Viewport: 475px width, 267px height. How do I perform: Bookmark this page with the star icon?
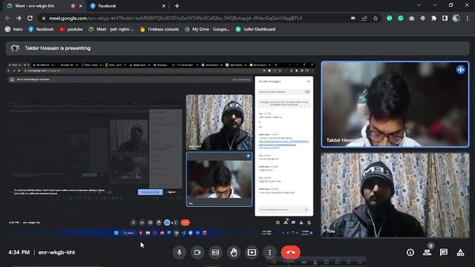tap(376, 18)
